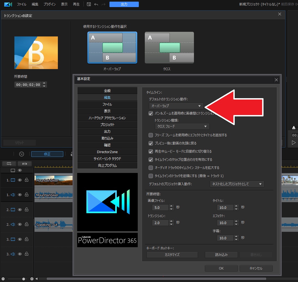This screenshot has height=282, width=298.
Task: Increase タイトル duration with up arrow
Action: coord(236,206)
